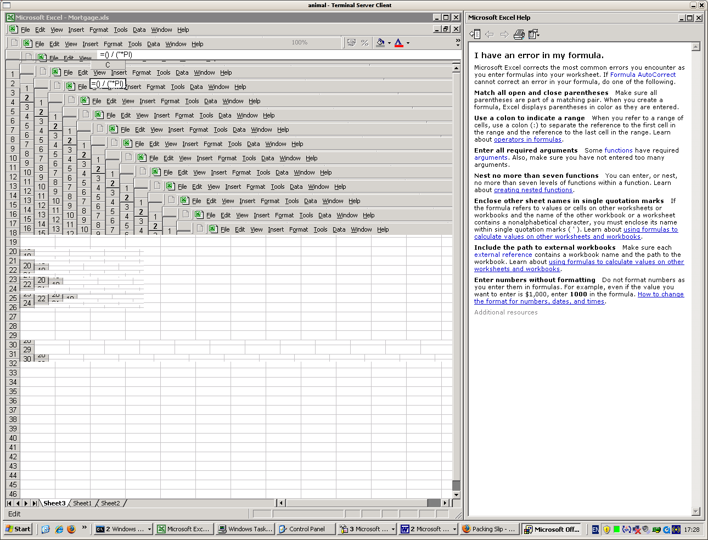Viewport: 708px width, 540px height.
Task: Select the Sheet3 tab
Action: pos(54,503)
